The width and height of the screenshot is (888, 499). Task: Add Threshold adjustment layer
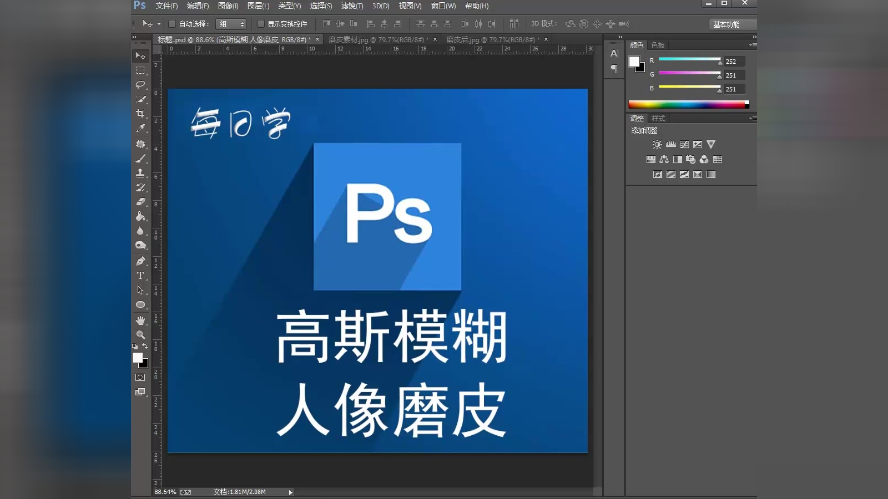click(684, 174)
